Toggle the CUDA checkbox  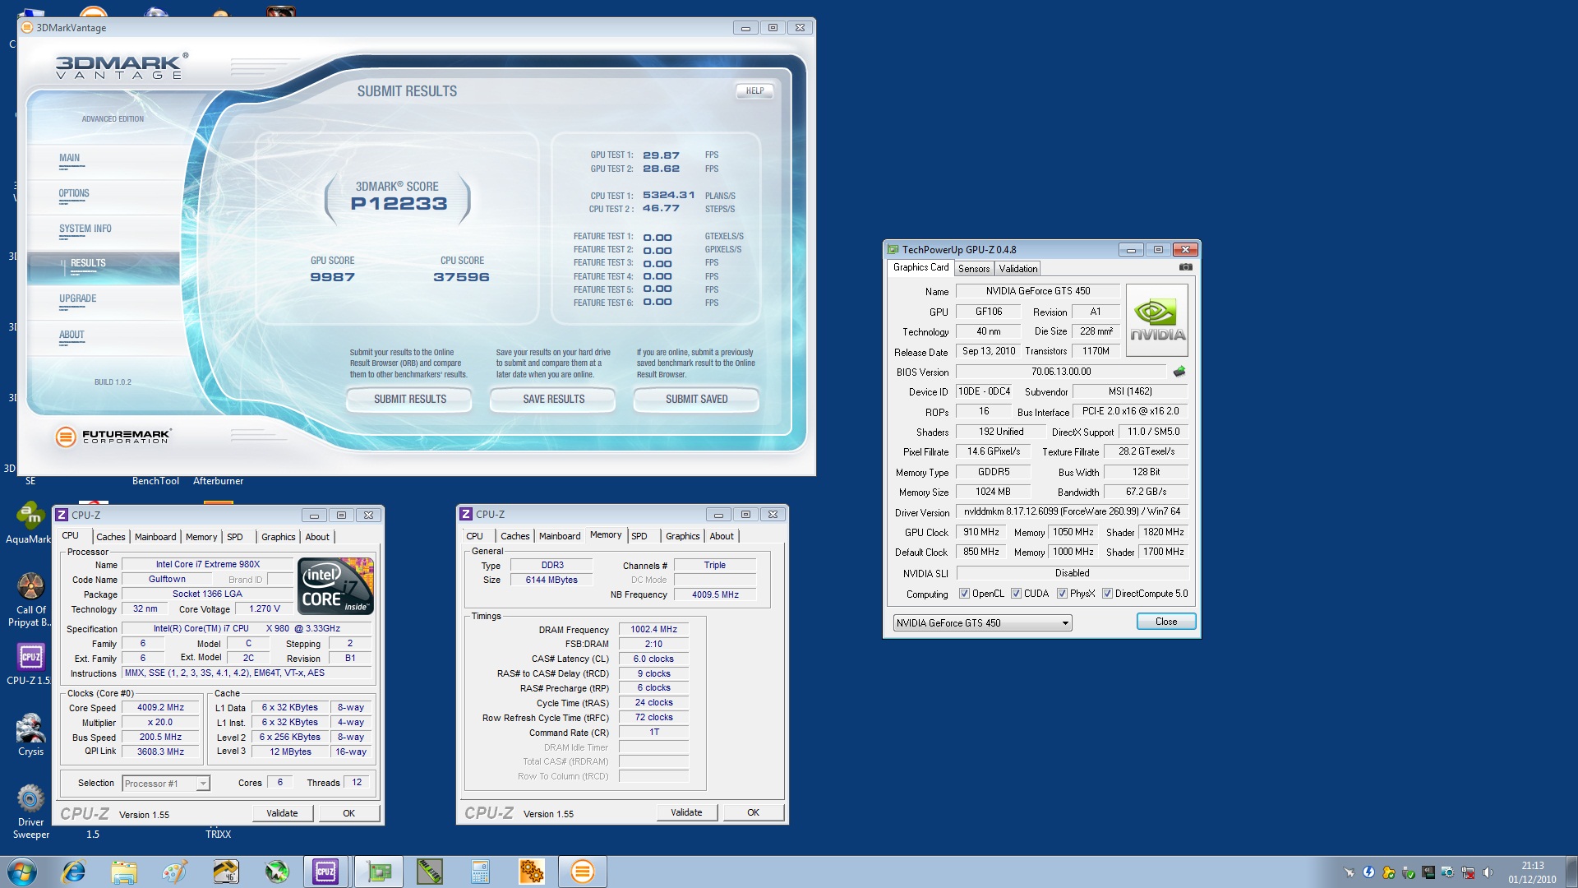click(x=1016, y=594)
